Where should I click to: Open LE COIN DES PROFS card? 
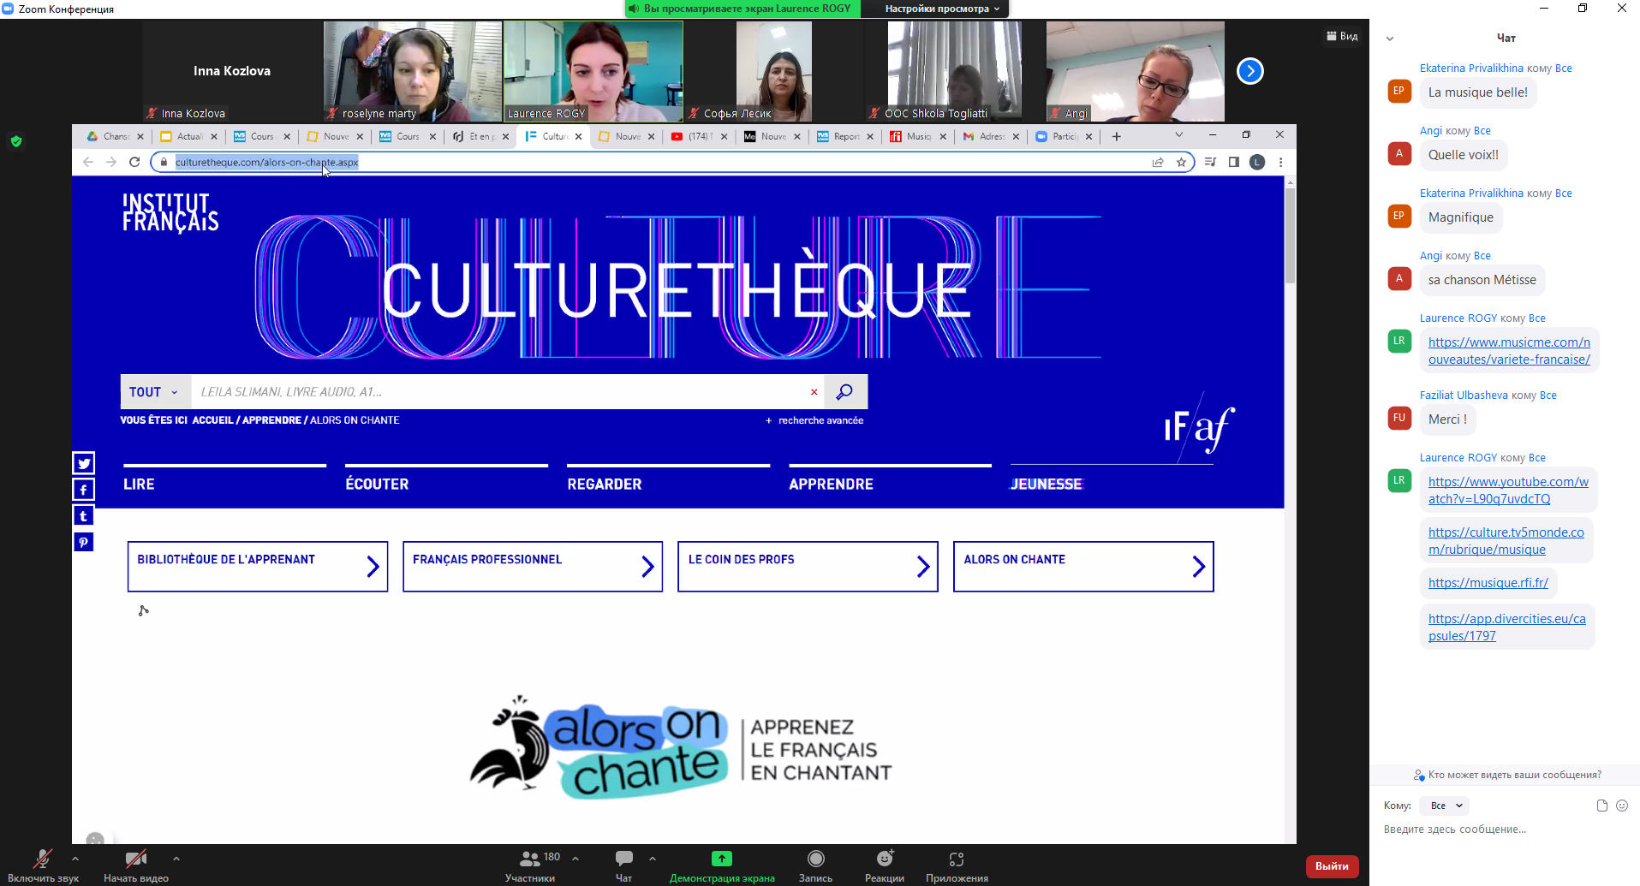point(808,567)
